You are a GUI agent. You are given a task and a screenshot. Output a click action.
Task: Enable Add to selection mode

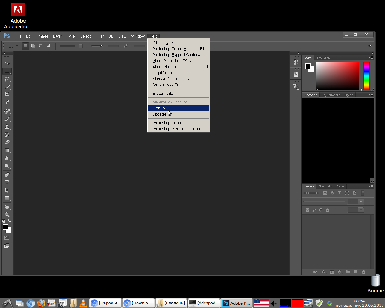pyautogui.click(x=33, y=46)
